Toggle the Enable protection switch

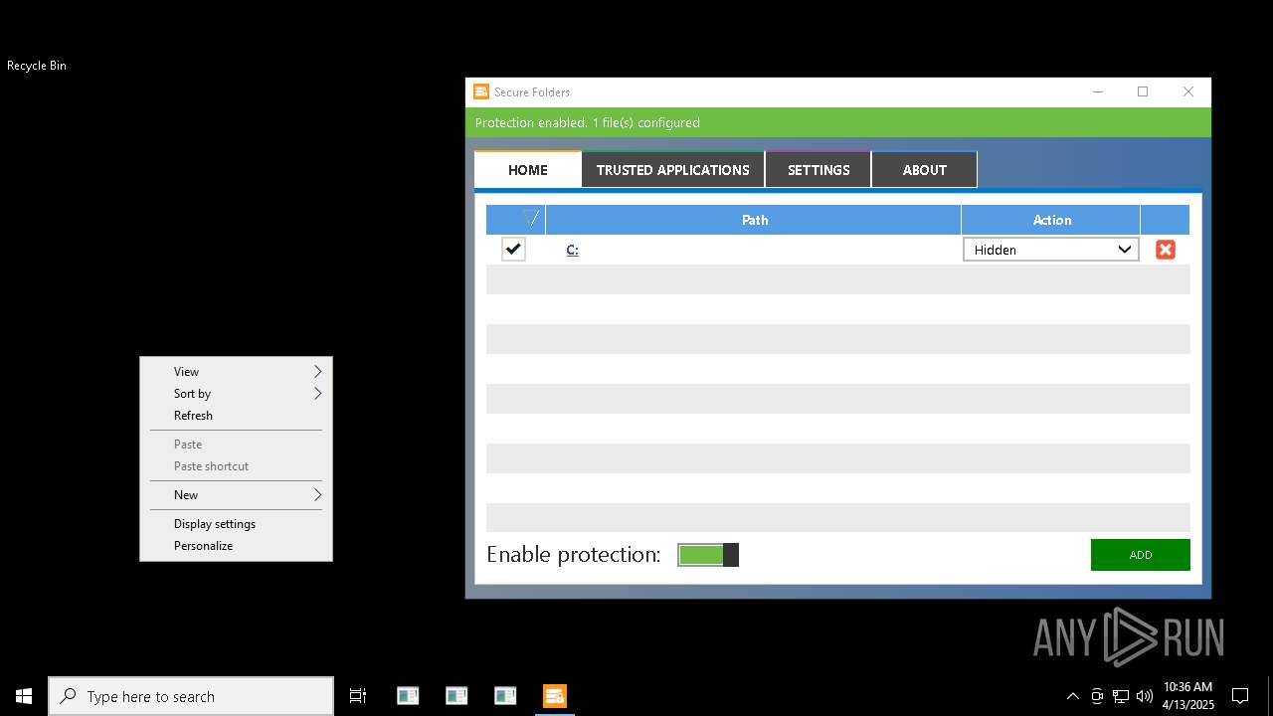tap(708, 555)
